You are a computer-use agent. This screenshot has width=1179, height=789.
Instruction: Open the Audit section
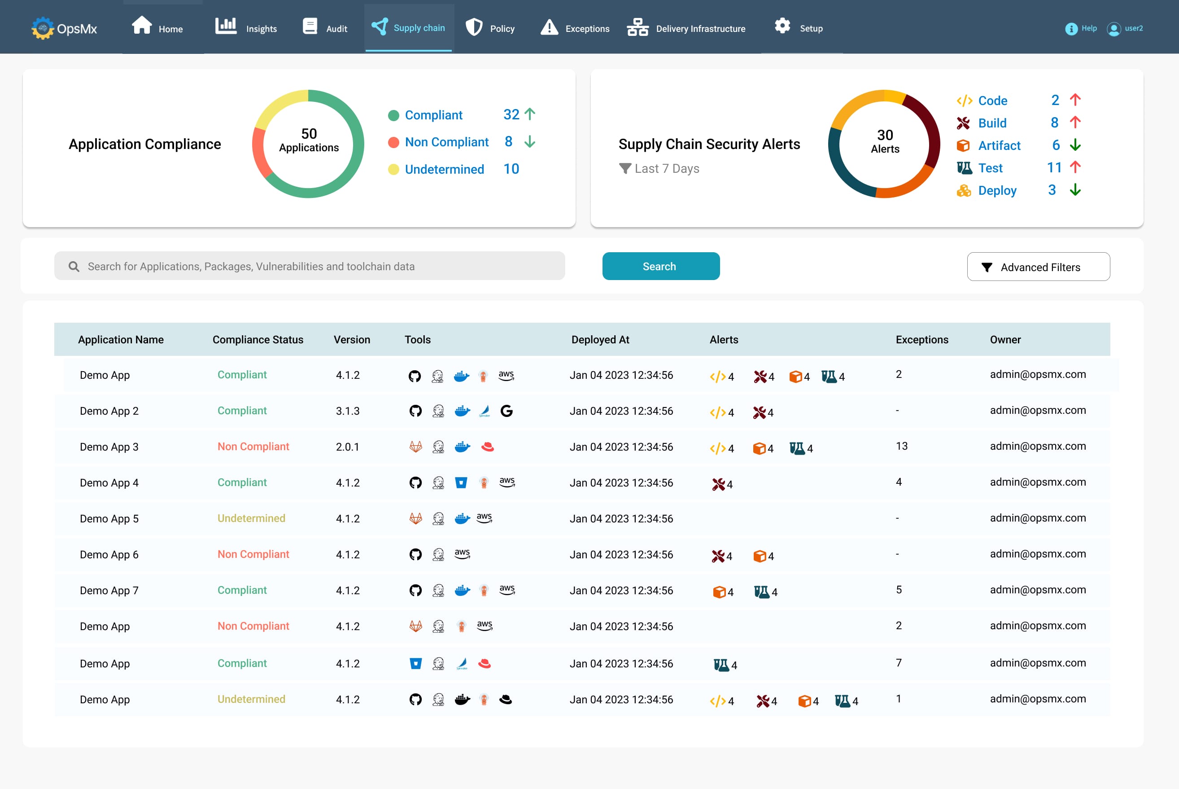[325, 26]
